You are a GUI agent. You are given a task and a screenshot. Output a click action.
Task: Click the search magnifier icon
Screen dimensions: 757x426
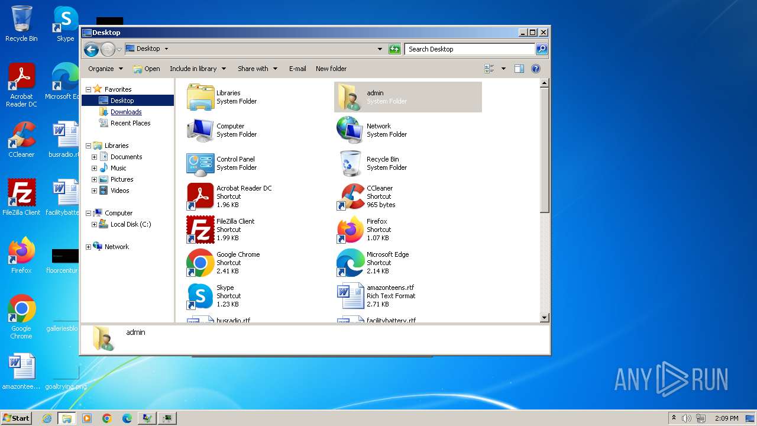[x=541, y=49]
